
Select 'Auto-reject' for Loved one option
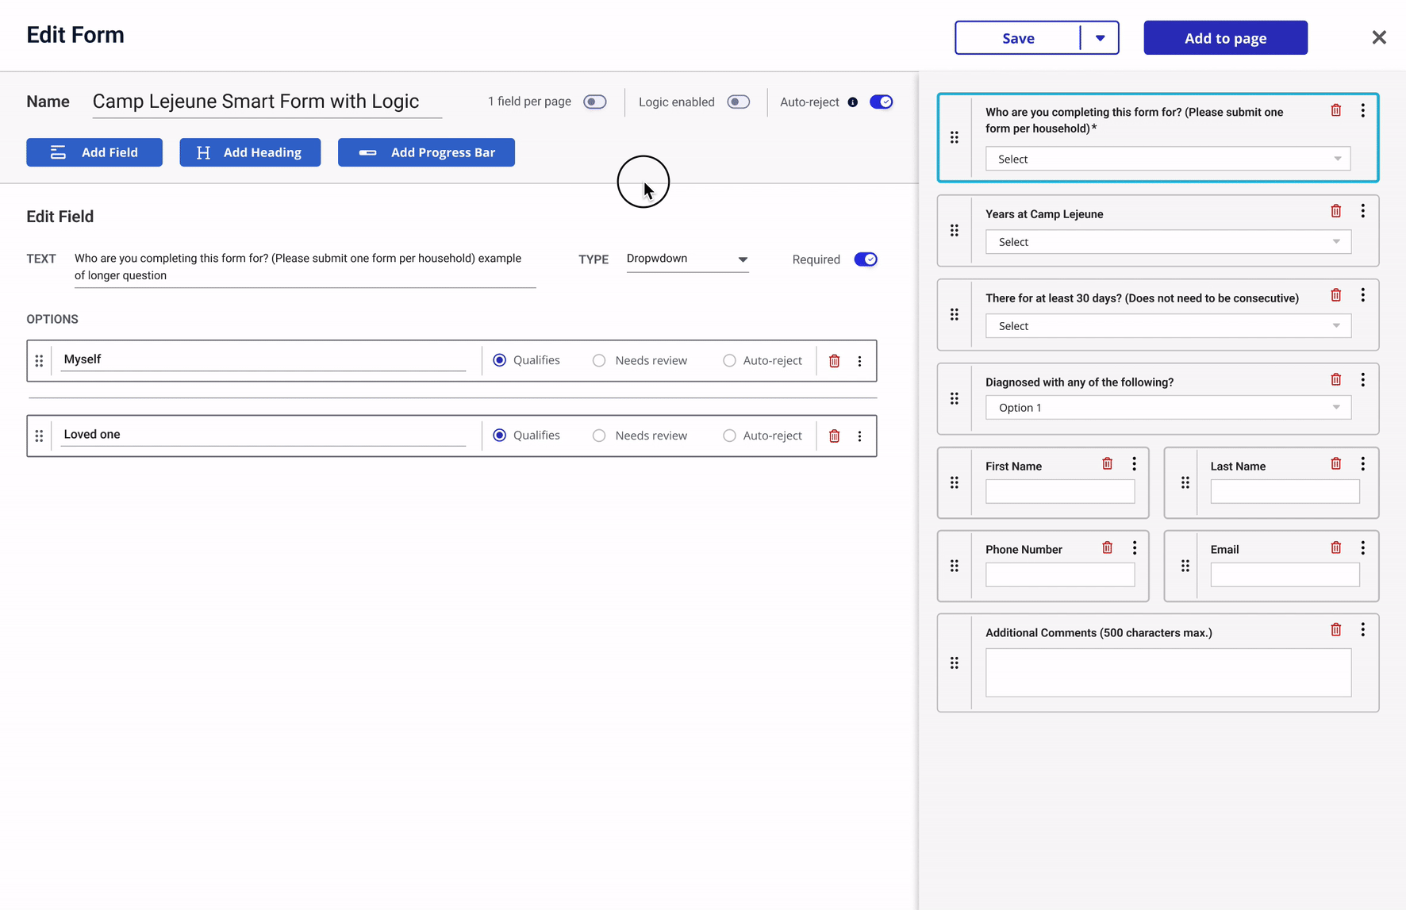click(x=729, y=436)
